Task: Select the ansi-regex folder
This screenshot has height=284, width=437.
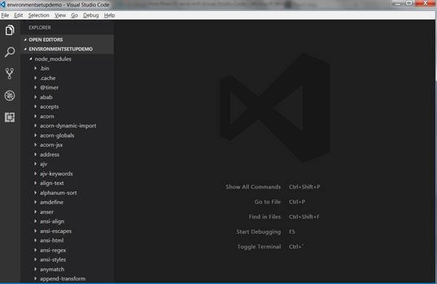Action: (53, 250)
